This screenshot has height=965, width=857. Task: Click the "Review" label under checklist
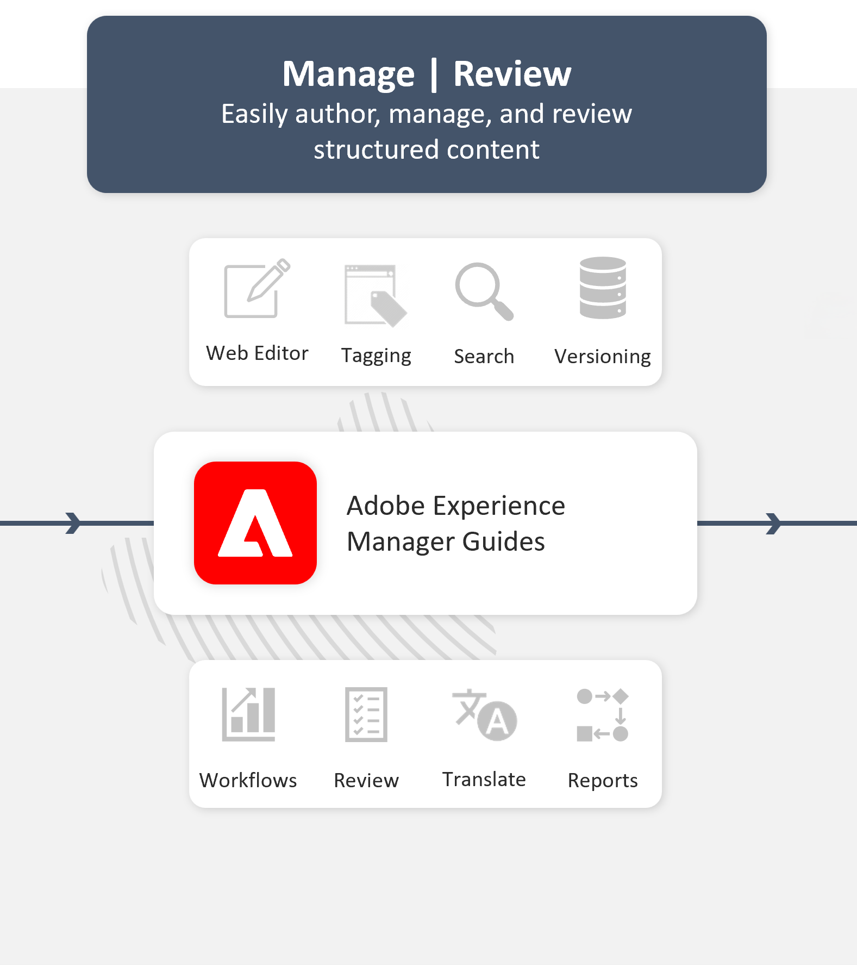click(x=366, y=780)
